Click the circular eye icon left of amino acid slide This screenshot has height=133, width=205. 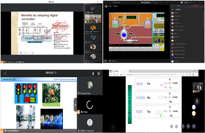coord(113,127)
